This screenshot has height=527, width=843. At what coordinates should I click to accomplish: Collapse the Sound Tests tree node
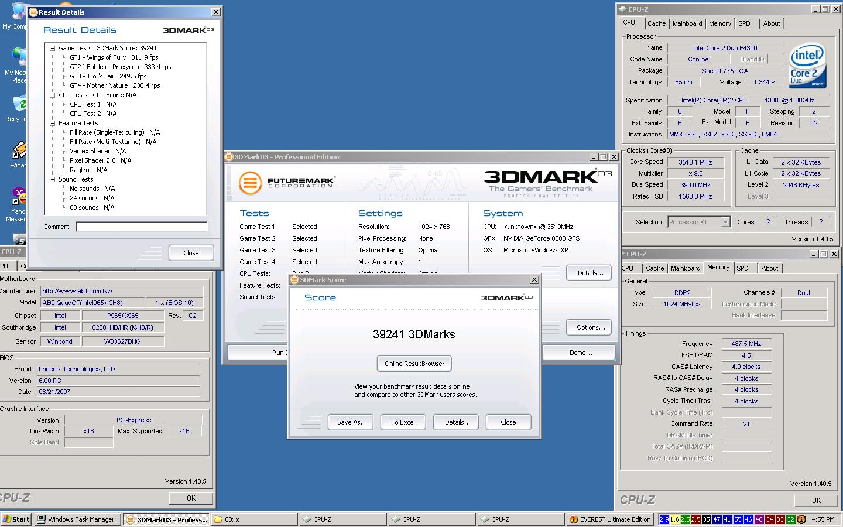coord(52,179)
